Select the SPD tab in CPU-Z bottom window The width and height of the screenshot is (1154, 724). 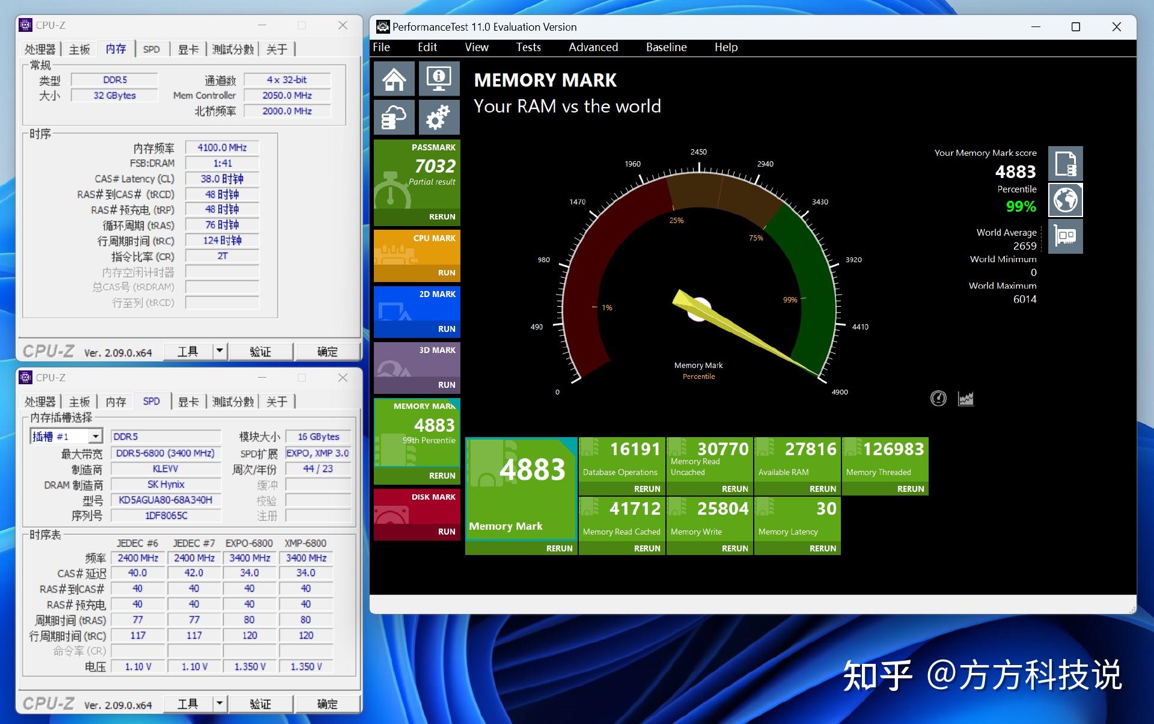click(150, 401)
